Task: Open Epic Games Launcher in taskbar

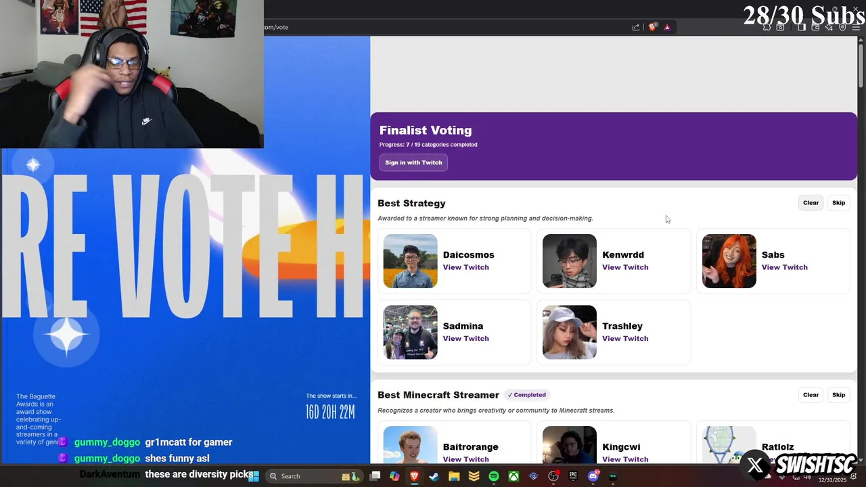Action: [573, 476]
